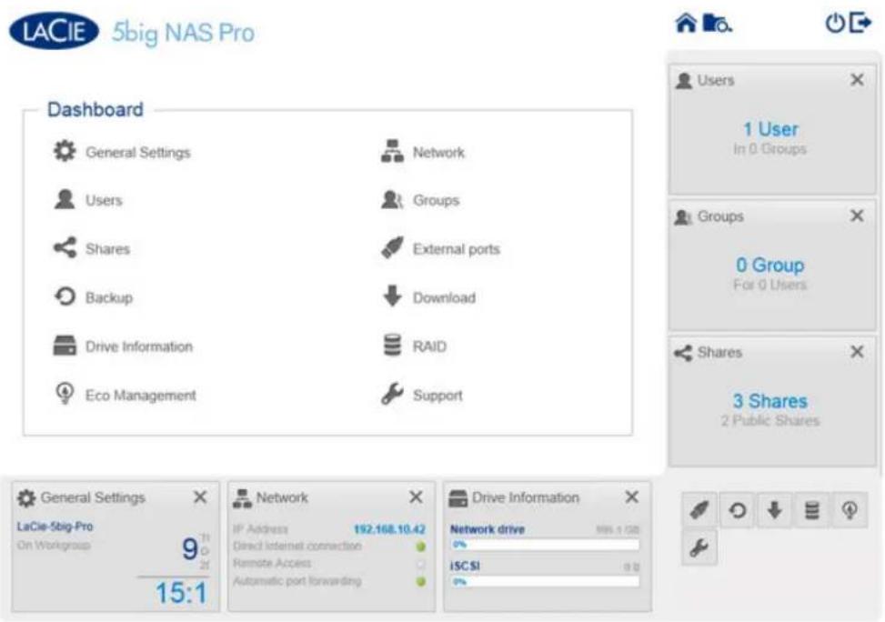Click the Drive Information widget header title
The height and width of the screenshot is (622, 885).
(x=526, y=497)
